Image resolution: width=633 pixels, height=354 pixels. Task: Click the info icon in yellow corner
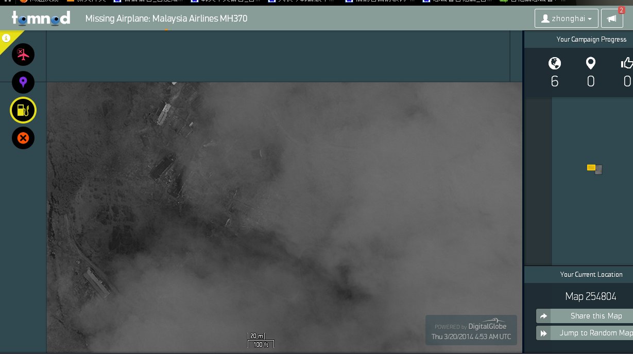pyautogui.click(x=6, y=38)
